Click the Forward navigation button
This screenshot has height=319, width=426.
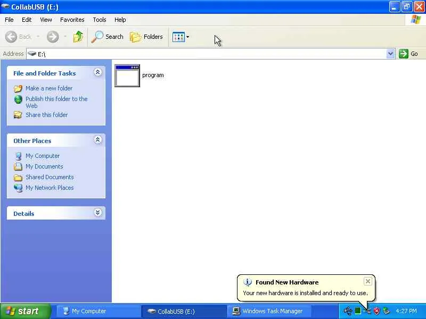pyautogui.click(x=53, y=37)
